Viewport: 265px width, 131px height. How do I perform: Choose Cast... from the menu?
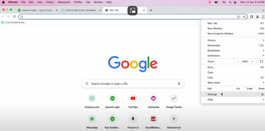[x=233, y=72]
